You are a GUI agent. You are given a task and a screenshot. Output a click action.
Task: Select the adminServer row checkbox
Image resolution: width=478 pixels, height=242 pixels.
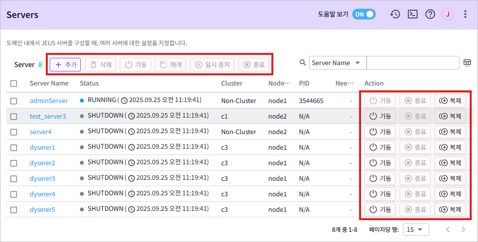[14, 101]
